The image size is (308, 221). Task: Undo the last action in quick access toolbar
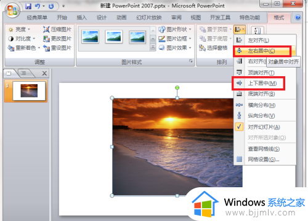coord(38,6)
